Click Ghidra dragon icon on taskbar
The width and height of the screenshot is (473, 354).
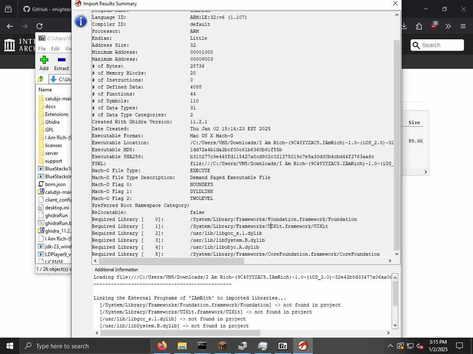[x=303, y=346]
